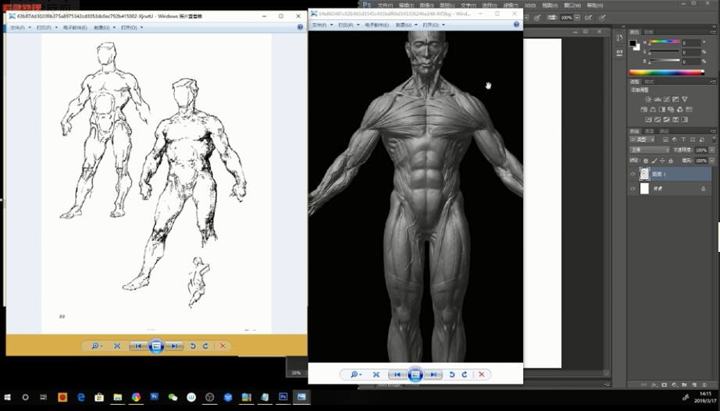The image size is (720, 411).
Task: Open Print (打印) menu in sketch viewer
Action: 46,27
